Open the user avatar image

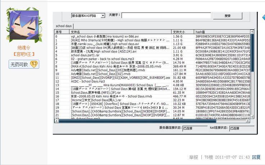[24, 25]
